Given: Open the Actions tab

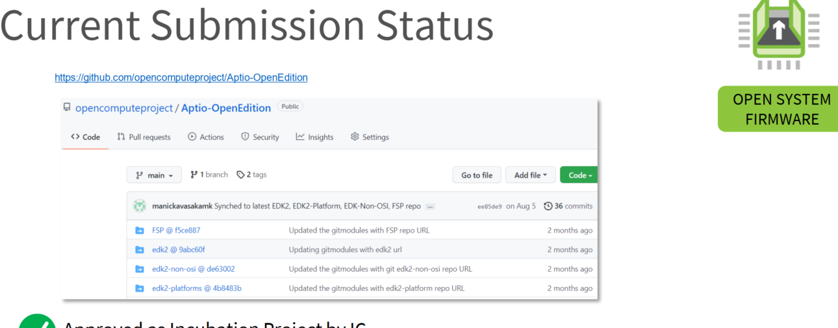Looking at the screenshot, I should [x=206, y=137].
